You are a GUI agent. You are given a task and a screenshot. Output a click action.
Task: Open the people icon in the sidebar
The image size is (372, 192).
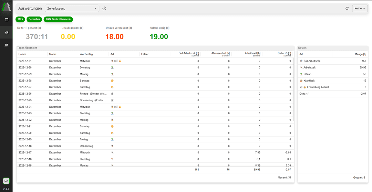[6, 45]
